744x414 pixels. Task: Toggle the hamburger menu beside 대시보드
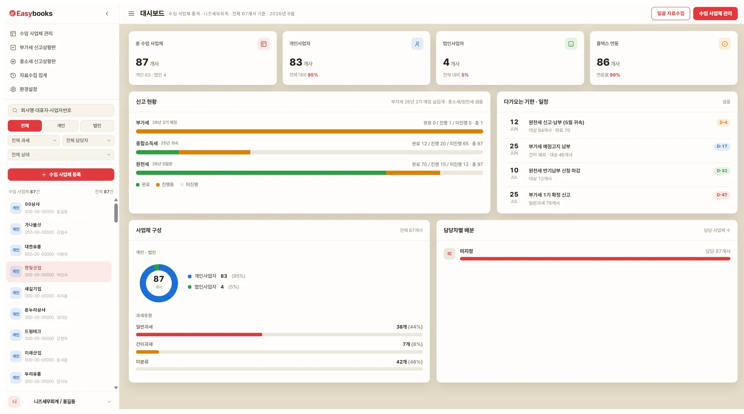131,14
